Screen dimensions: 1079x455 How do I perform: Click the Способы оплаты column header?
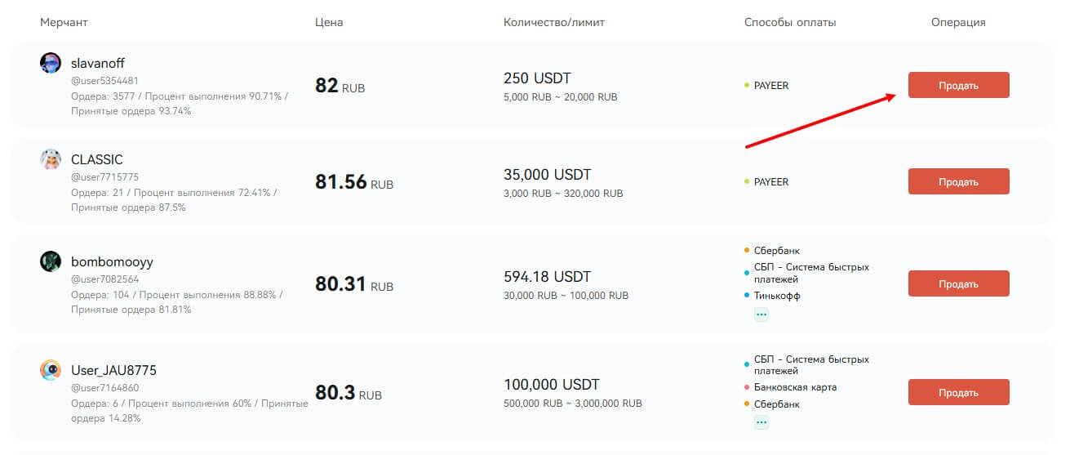click(x=790, y=22)
